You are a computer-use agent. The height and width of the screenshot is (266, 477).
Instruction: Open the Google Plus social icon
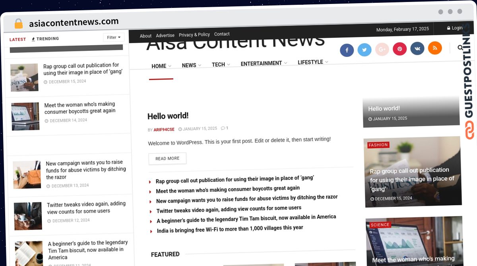[382, 49]
